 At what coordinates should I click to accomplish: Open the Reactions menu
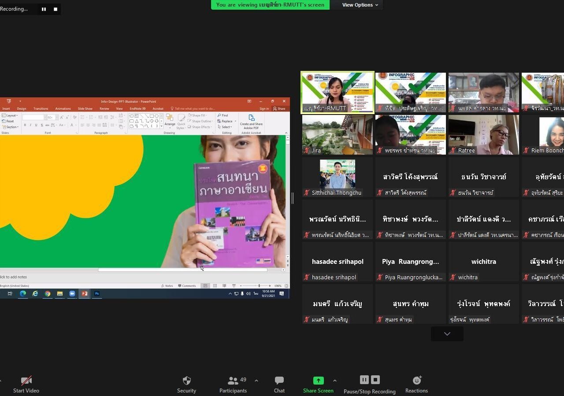[416, 384]
